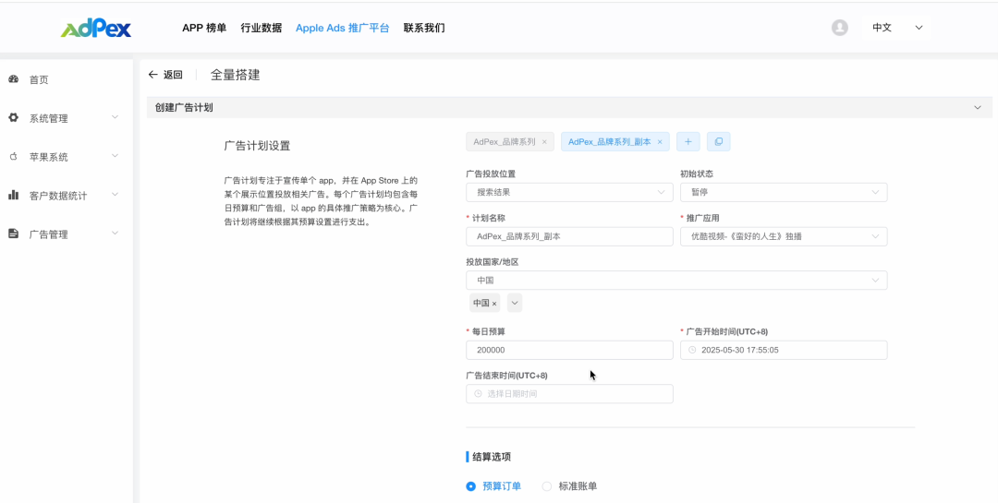Image resolution: width=998 pixels, height=503 pixels.
Task: Open the 推广应用 dropdown
Action: (x=783, y=236)
